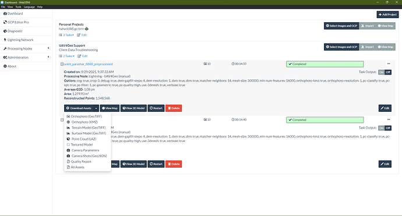Restart the first task

[156, 108]
